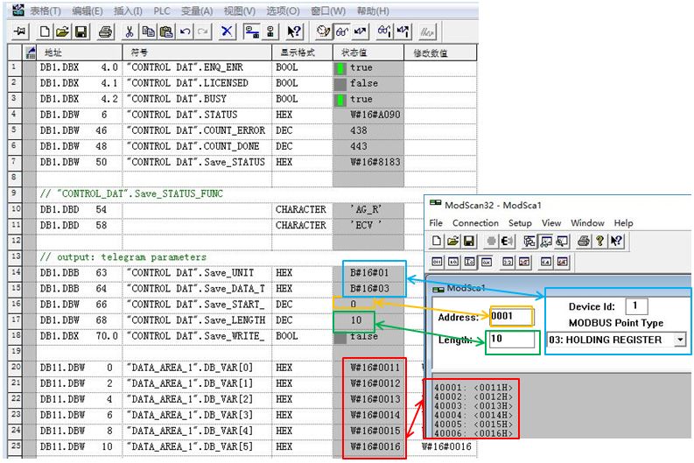Print the variable table
The image size is (694, 463).
click(x=105, y=32)
